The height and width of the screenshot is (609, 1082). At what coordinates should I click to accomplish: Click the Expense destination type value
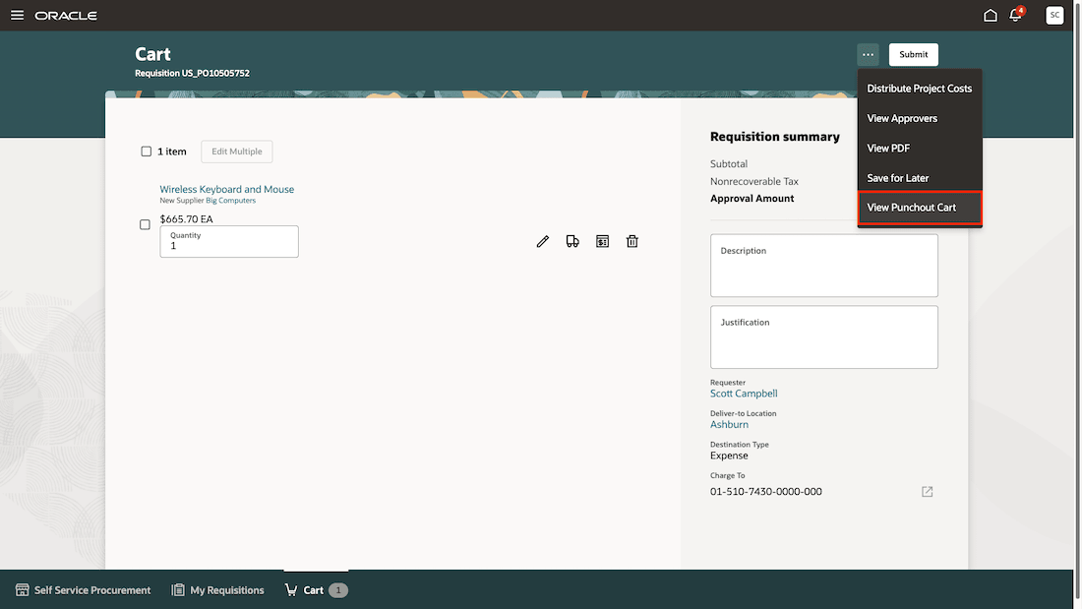[729, 456]
